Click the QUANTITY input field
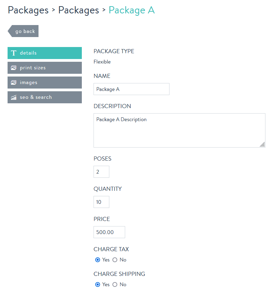Image resolution: width=273 pixels, height=291 pixels. [x=101, y=202]
